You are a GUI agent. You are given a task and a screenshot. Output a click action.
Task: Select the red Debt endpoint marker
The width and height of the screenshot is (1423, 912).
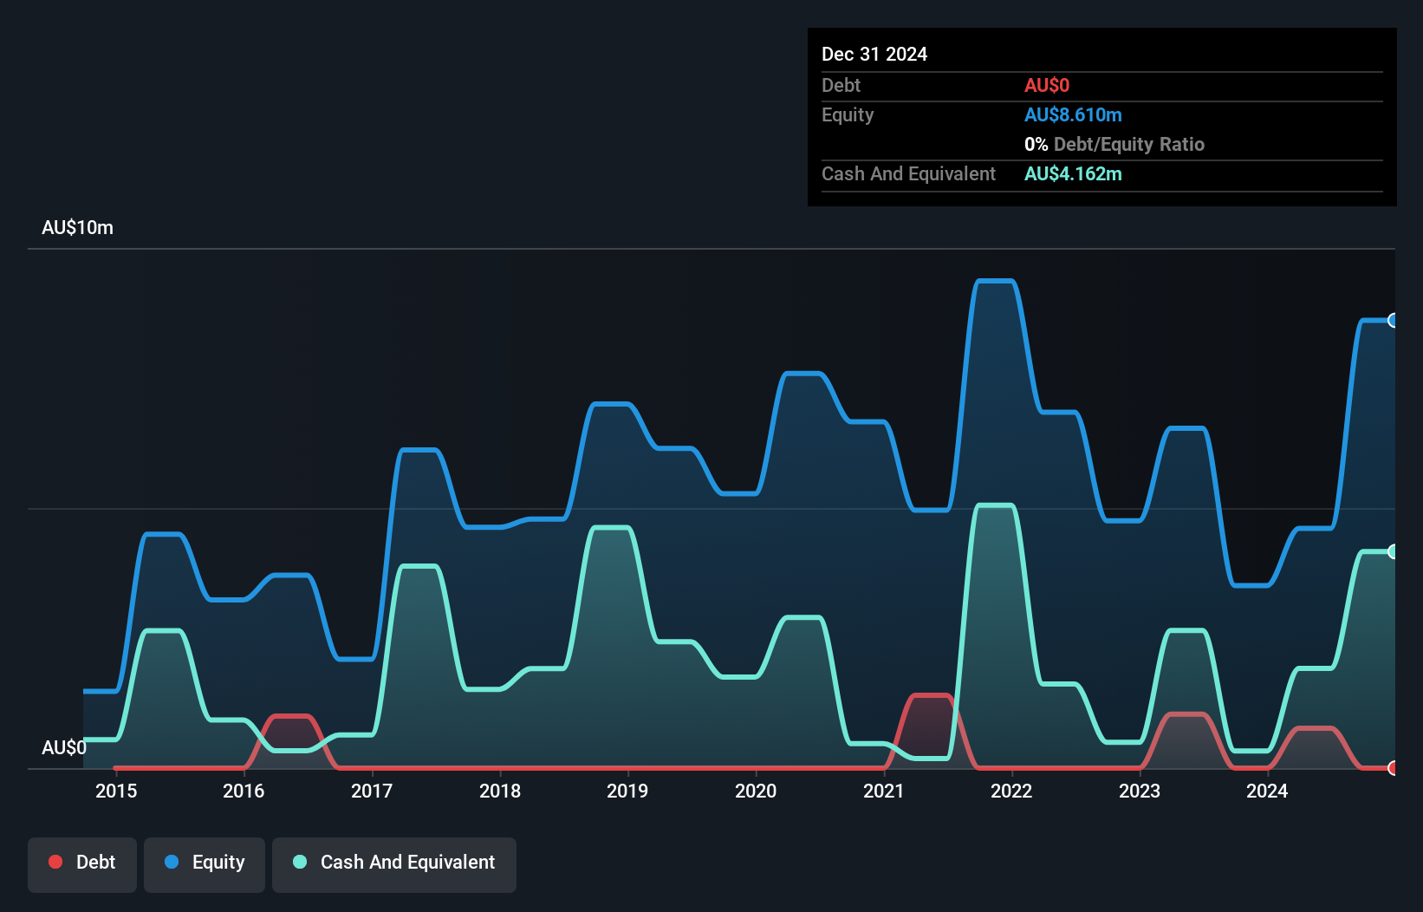1394,768
